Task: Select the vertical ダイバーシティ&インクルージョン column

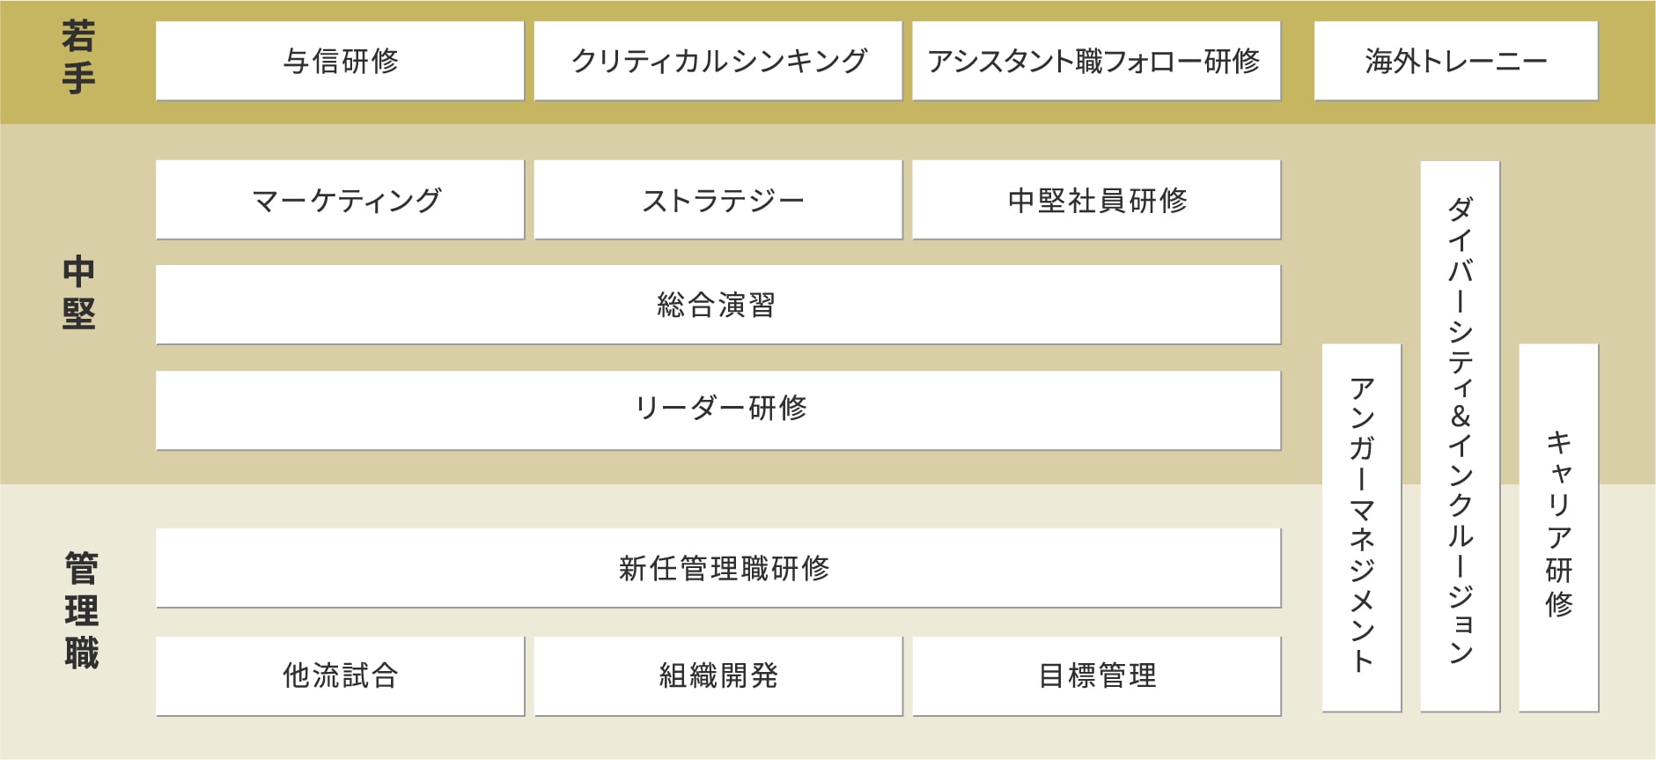Action: (1460, 435)
